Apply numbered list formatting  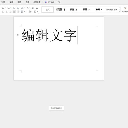point(9,8)
